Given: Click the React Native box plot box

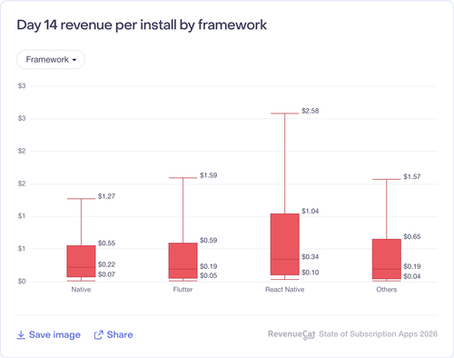Looking at the screenshot, I should pyautogui.click(x=285, y=244).
